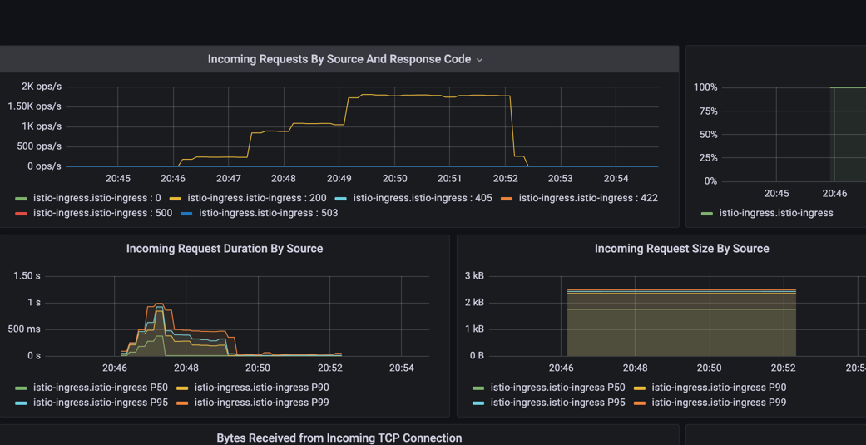Click the 20:48 tick on the duration chart

point(186,368)
